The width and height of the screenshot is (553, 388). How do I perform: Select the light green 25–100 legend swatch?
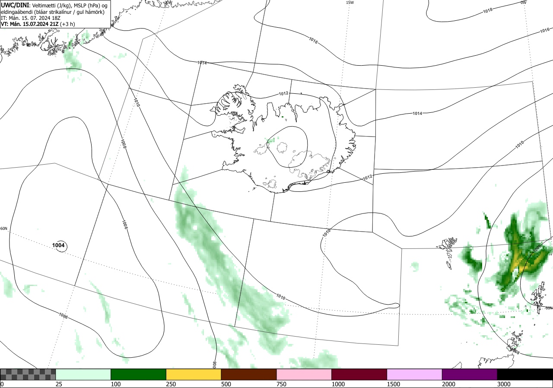(x=83, y=374)
